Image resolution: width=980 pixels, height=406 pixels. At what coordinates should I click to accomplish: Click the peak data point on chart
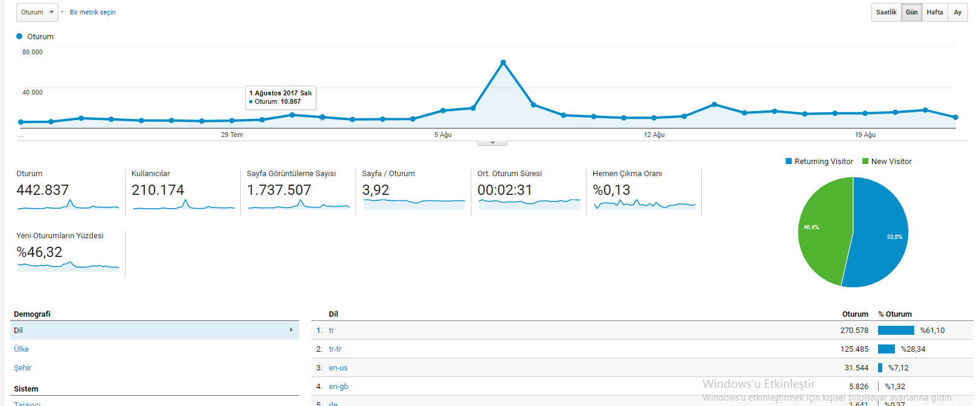click(503, 62)
